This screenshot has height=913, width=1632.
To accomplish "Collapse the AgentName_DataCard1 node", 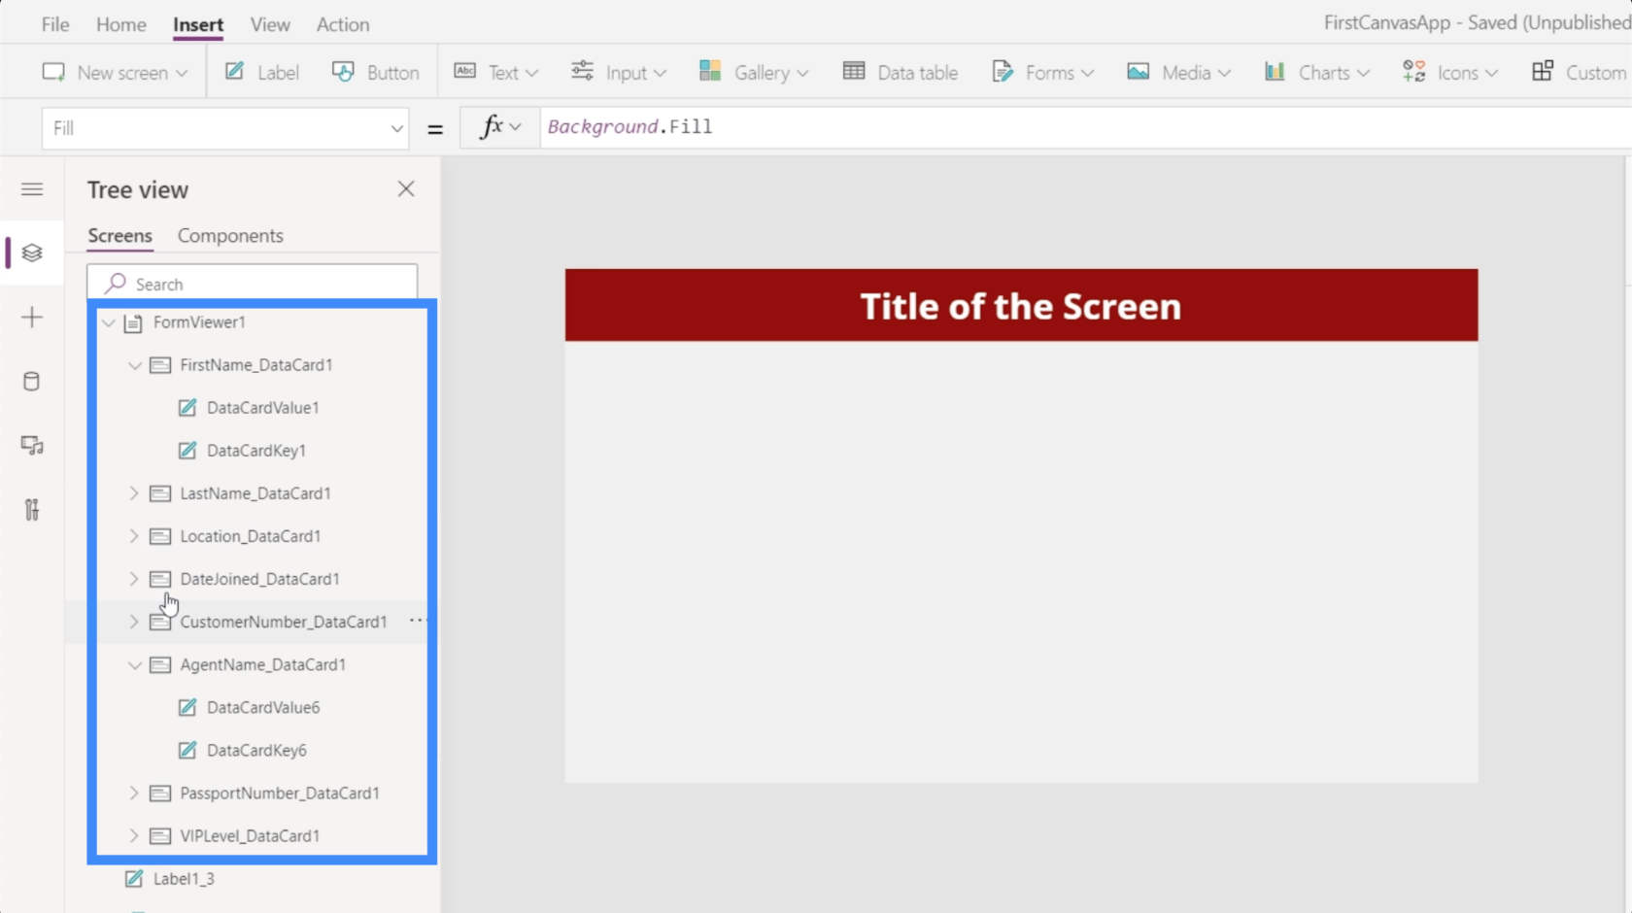I will (135, 665).
